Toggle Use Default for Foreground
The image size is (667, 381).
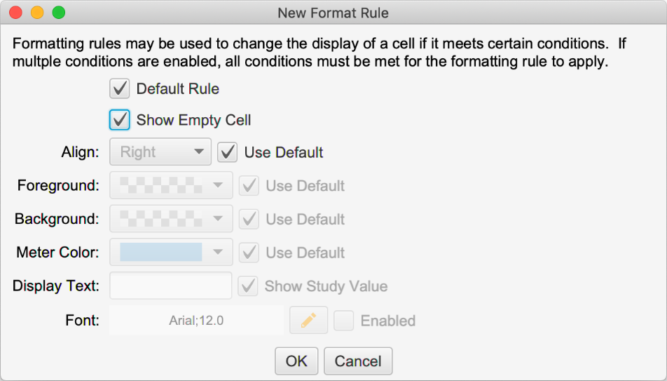pos(249,186)
